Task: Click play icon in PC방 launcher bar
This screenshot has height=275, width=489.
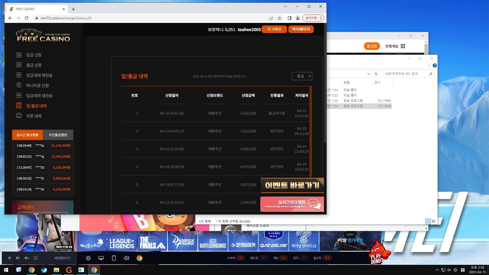Action: tap(10, 258)
